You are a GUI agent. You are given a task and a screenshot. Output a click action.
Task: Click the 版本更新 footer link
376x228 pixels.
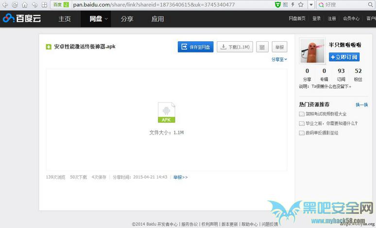[229, 224]
